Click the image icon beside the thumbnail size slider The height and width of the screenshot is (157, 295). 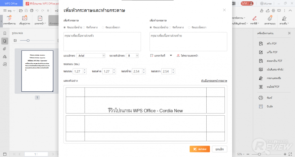click(x=15, y=41)
